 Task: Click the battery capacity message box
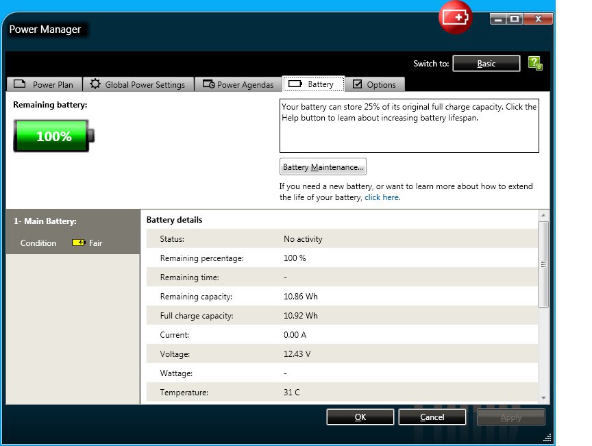pos(409,126)
